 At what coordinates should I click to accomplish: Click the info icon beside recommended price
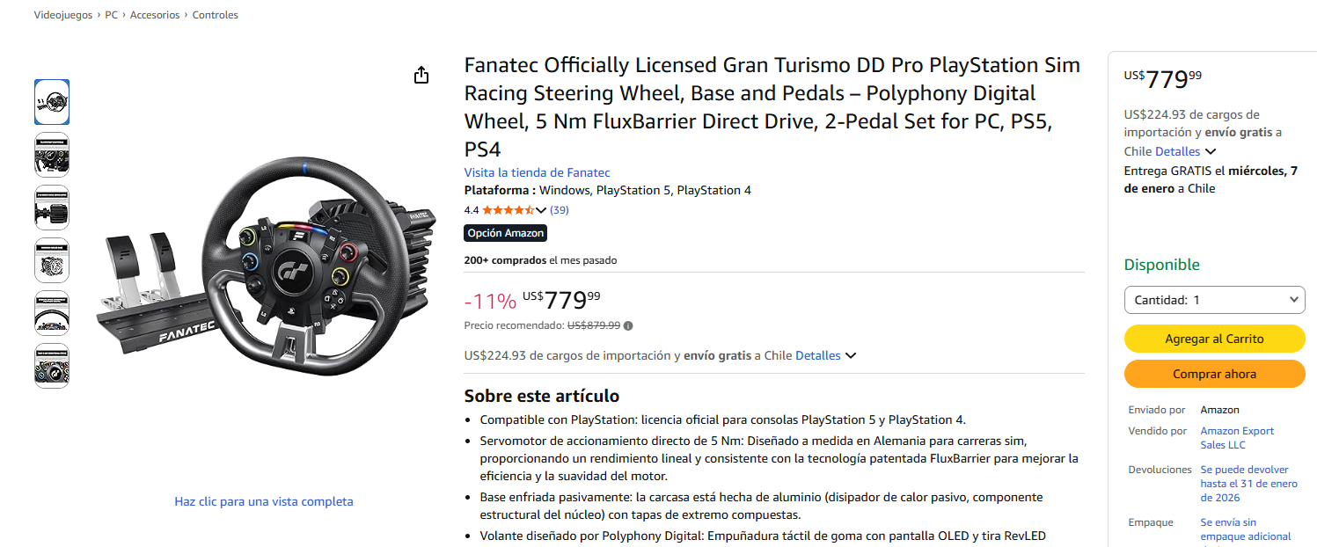628,325
